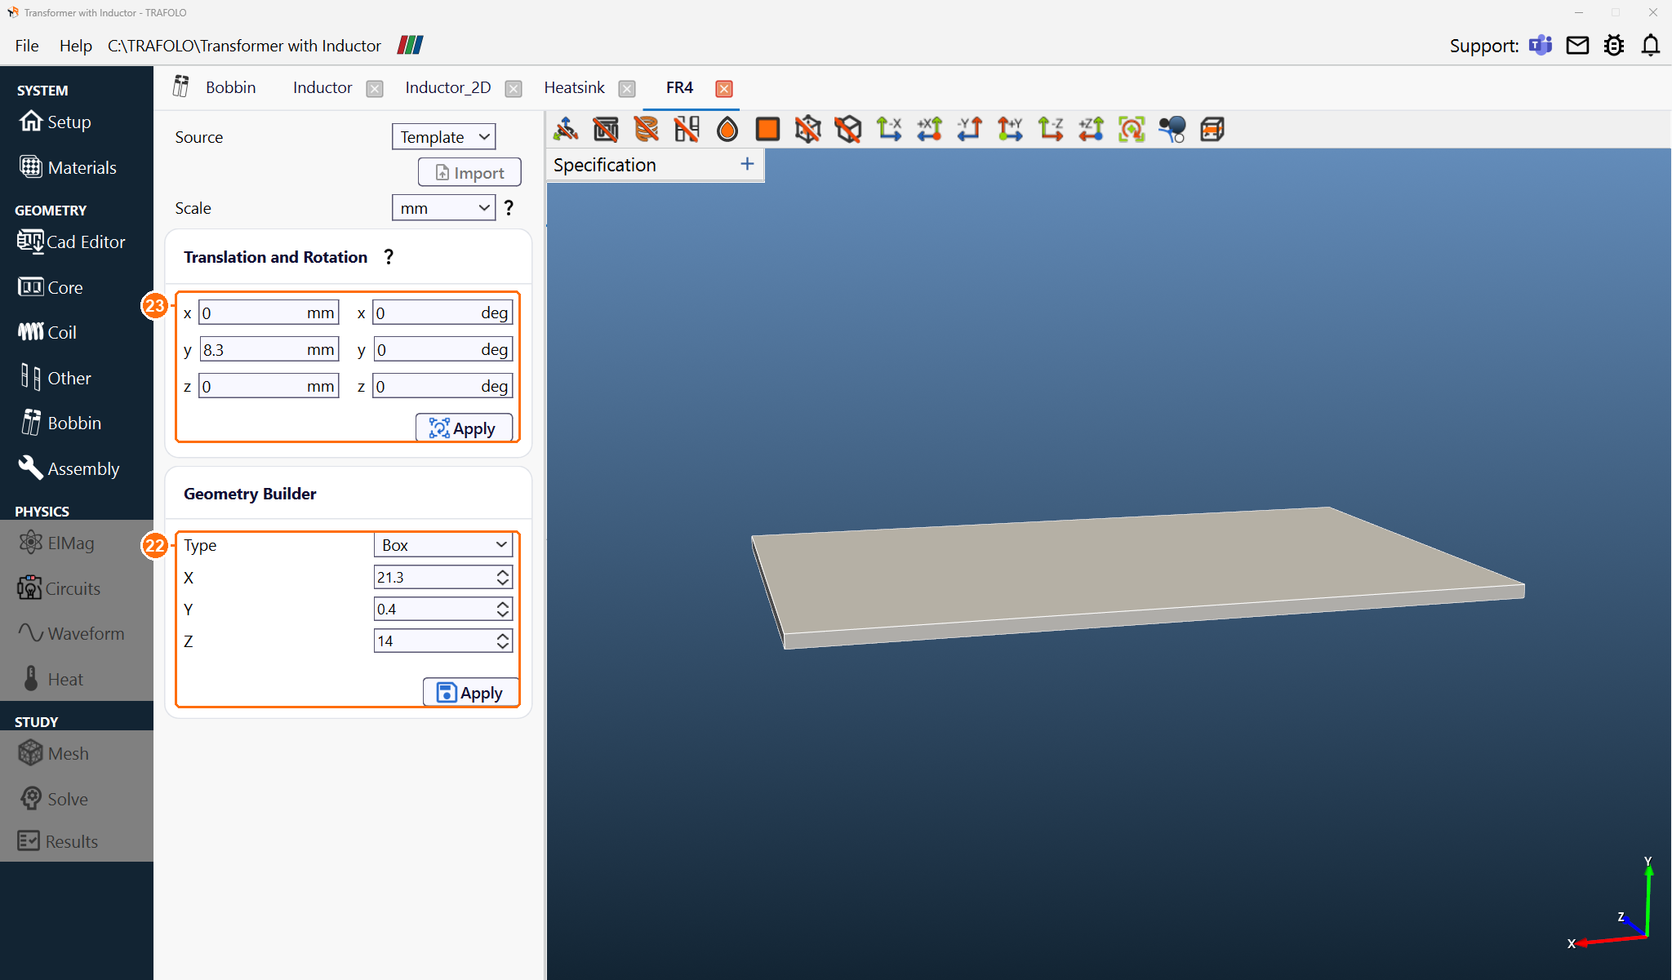Click the y translation input field
Image resolution: width=1672 pixels, height=980 pixels.
click(269, 349)
